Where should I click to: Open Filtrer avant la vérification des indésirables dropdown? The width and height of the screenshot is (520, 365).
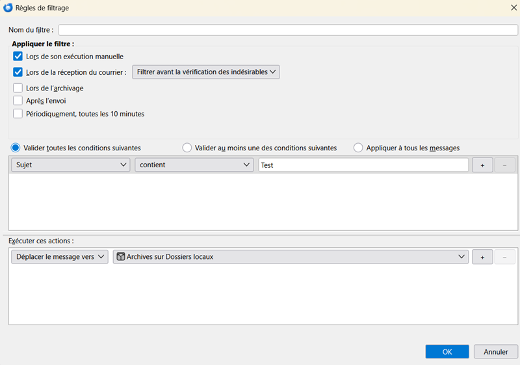206,72
